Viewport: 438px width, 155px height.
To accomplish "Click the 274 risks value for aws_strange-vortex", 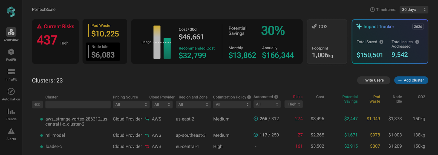I will [x=299, y=119].
